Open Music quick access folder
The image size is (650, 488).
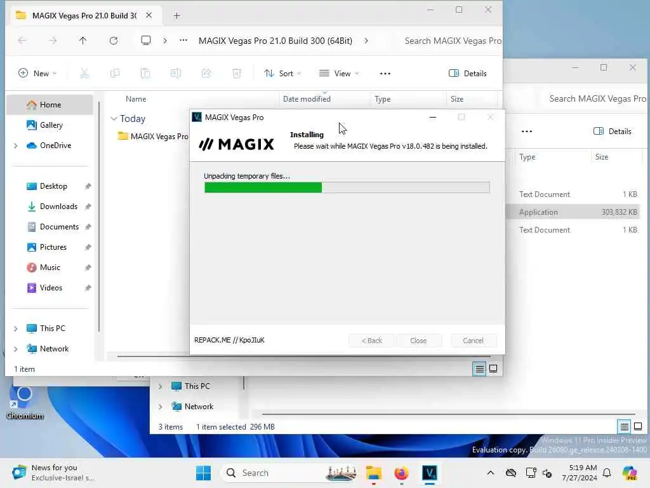tap(50, 268)
